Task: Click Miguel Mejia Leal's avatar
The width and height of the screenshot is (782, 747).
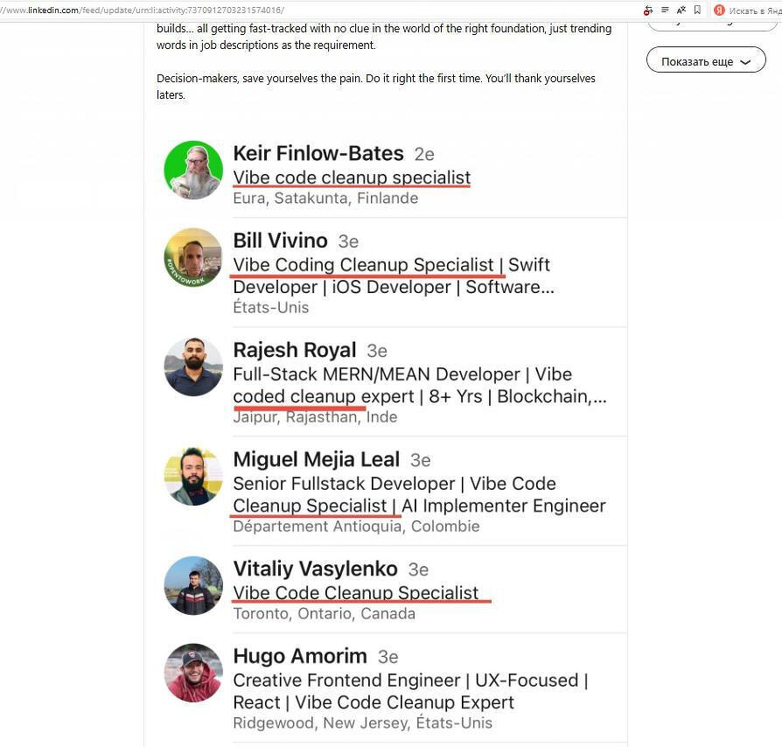Action: click(x=193, y=476)
